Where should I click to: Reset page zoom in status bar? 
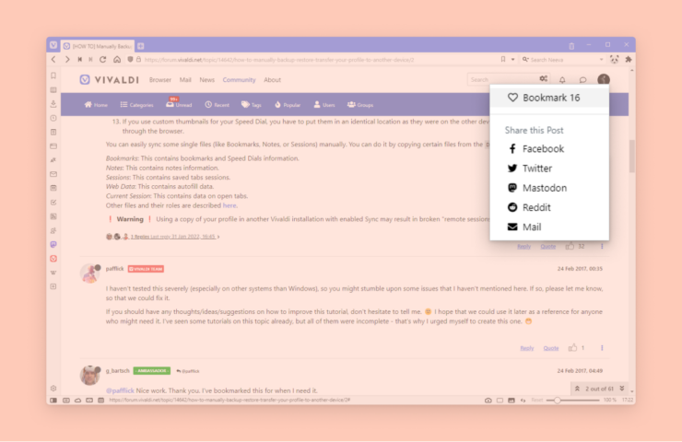tap(536, 401)
